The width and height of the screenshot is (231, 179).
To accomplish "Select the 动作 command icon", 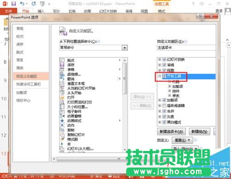I will [x=62, y=125].
